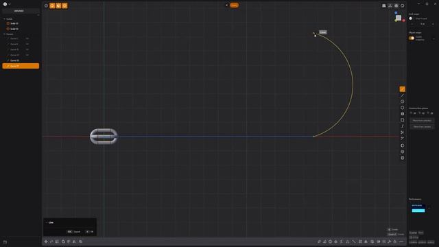
Task: Click Cancel in Line dialog
Action: point(73,232)
